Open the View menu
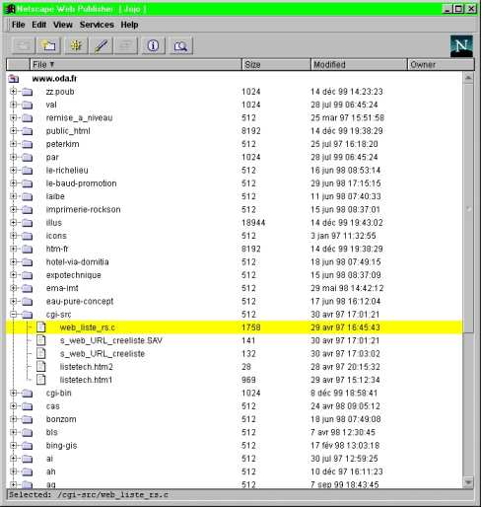The image size is (481, 507). (63, 25)
